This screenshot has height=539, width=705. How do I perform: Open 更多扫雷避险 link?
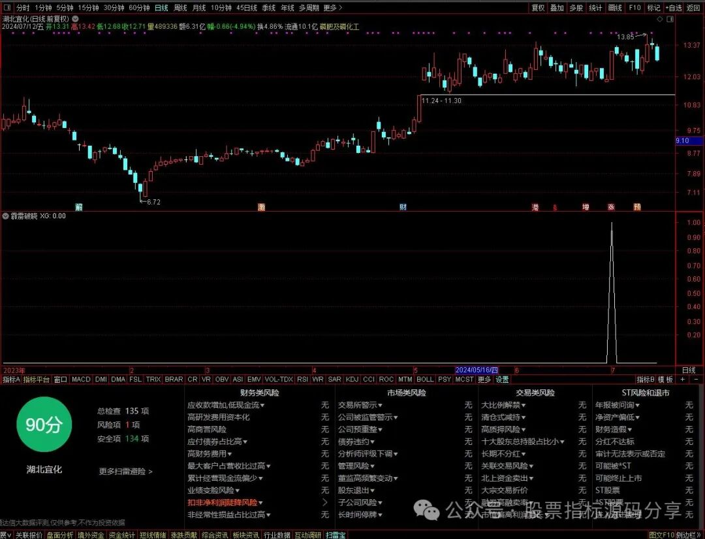125,471
